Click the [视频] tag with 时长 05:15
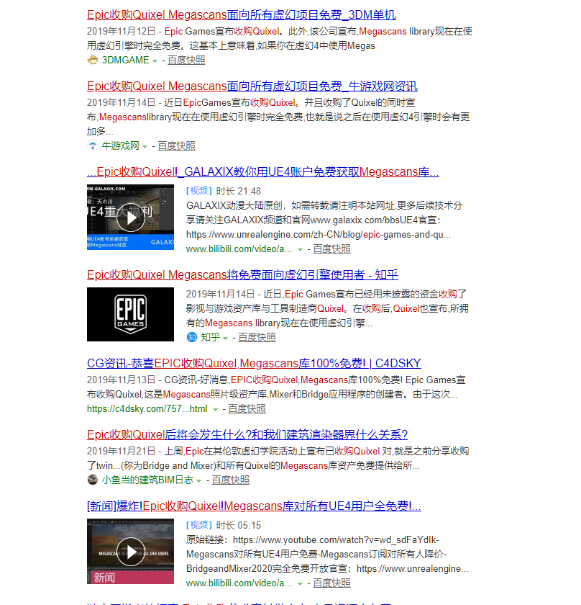The image size is (581, 605). [x=198, y=525]
